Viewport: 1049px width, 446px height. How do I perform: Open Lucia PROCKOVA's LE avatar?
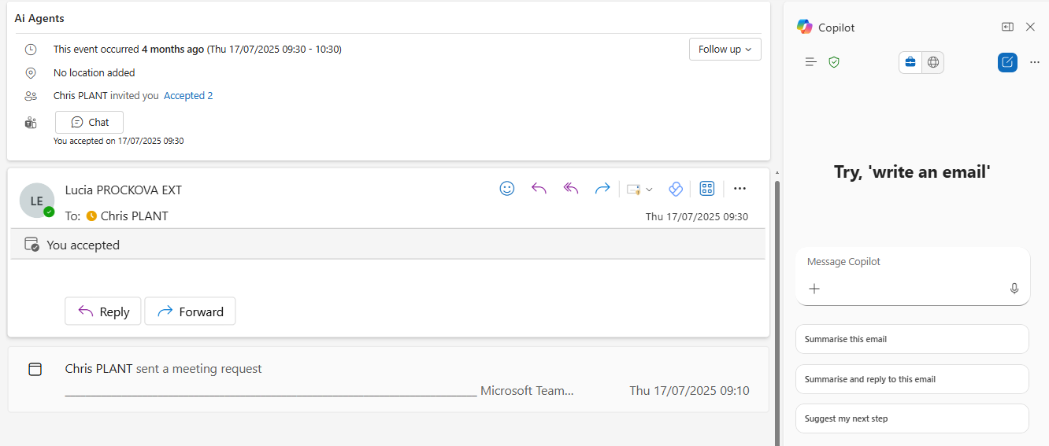pyautogui.click(x=37, y=201)
